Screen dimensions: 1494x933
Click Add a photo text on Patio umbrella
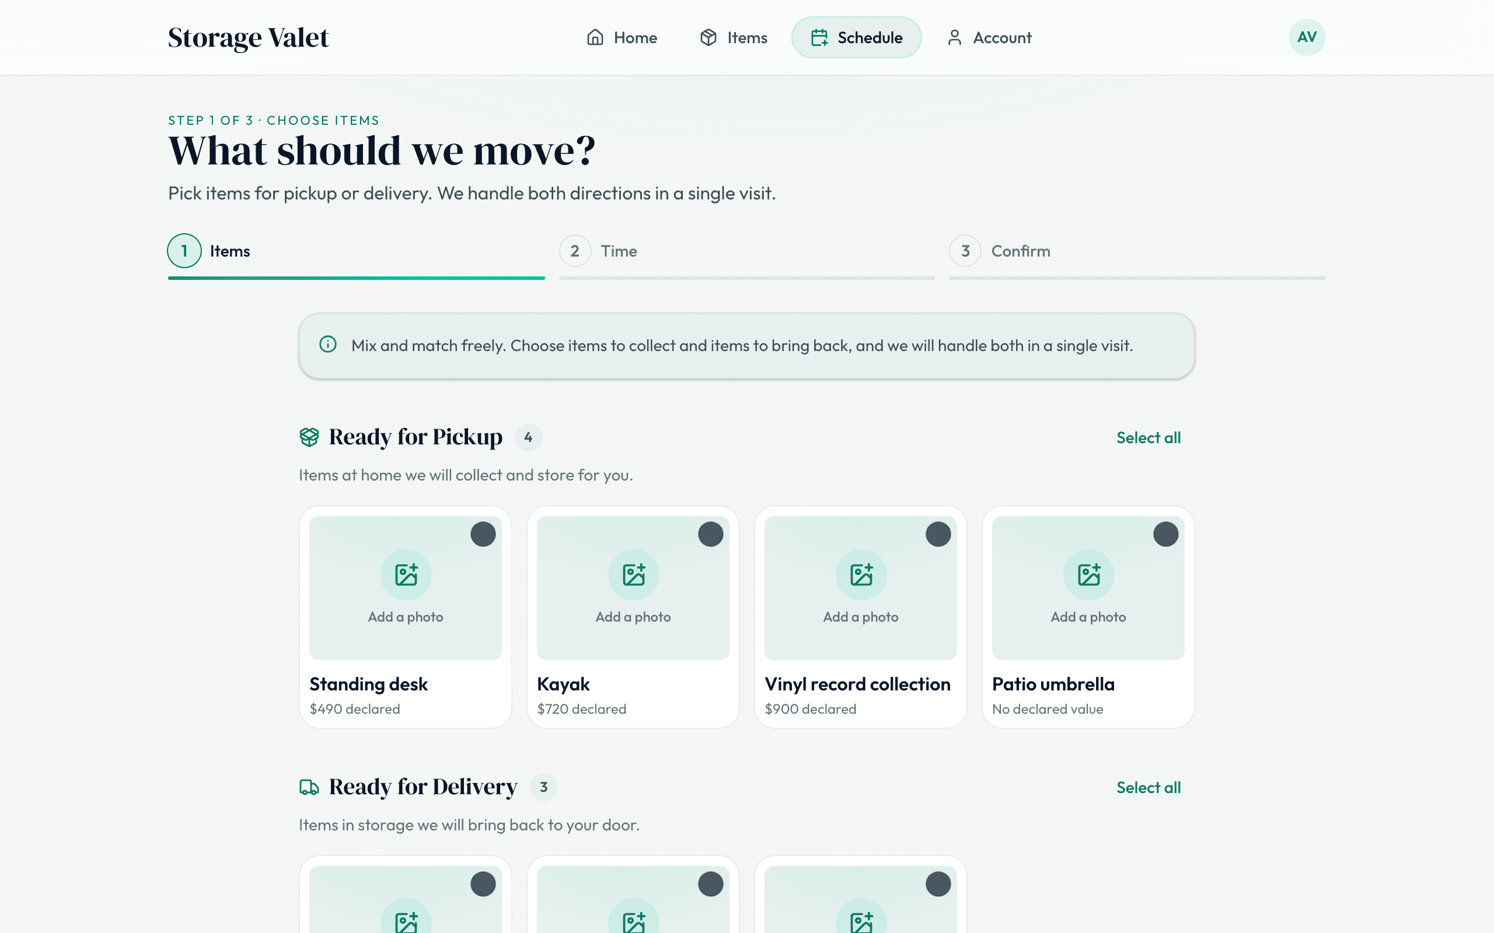coord(1088,617)
